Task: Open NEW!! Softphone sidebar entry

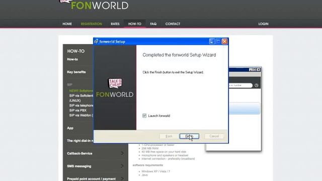Action: [81, 90]
